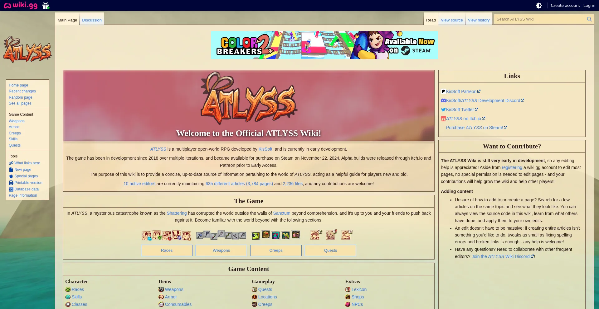Click the quests icon strip image
The height and width of the screenshot is (309, 599).
click(331, 235)
